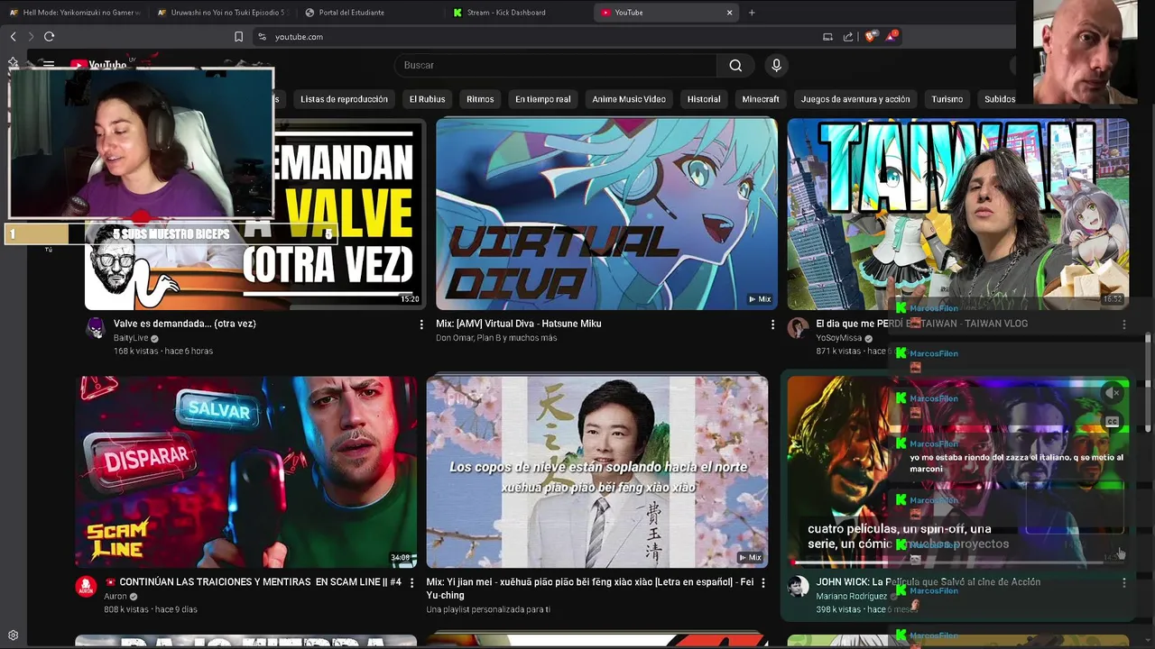
Task: Seek on the John Wick preview progress bar
Action: pos(958,563)
